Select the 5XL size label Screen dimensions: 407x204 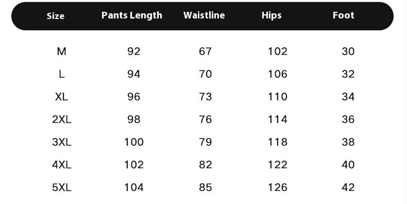61,187
